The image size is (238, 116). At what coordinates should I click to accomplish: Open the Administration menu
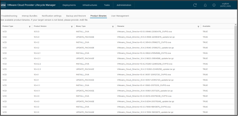point(124,5)
